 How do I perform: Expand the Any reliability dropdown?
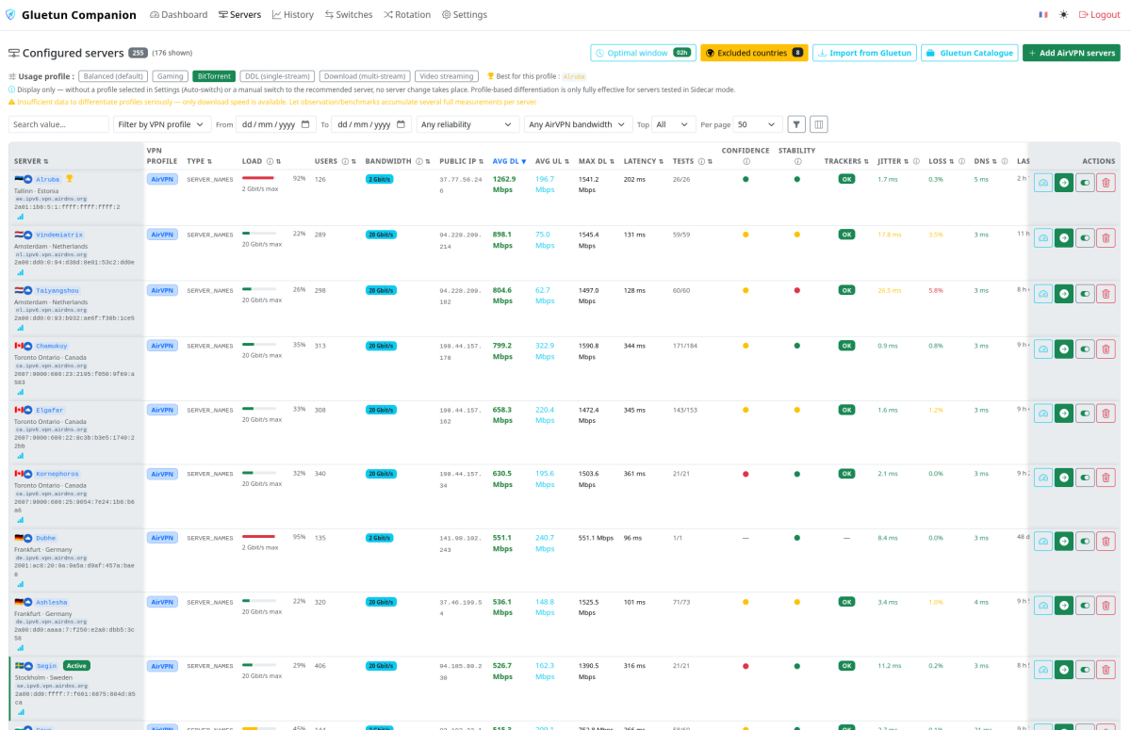click(467, 124)
